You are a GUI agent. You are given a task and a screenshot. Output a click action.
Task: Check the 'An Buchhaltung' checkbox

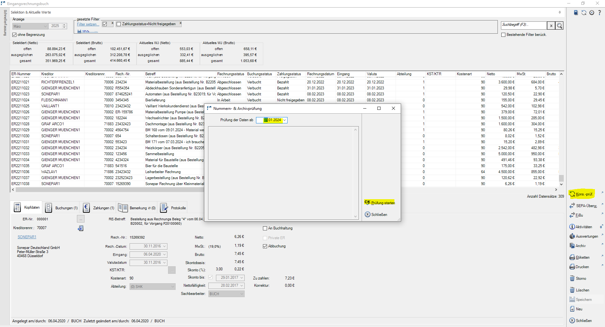[265, 228]
